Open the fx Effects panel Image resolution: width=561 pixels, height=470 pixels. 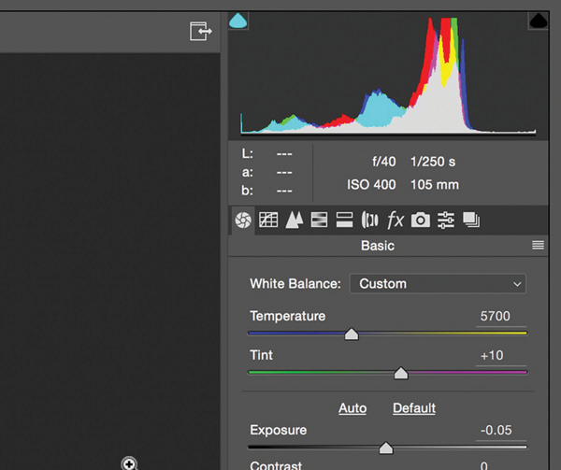395,221
